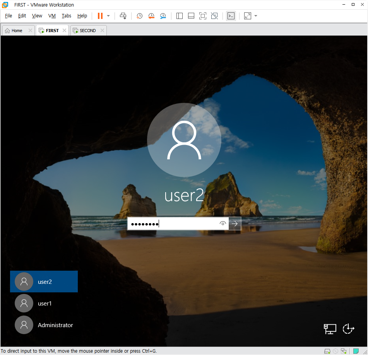Expand the stretch display dropdown arrow
This screenshot has height=355, width=368.
coord(256,16)
